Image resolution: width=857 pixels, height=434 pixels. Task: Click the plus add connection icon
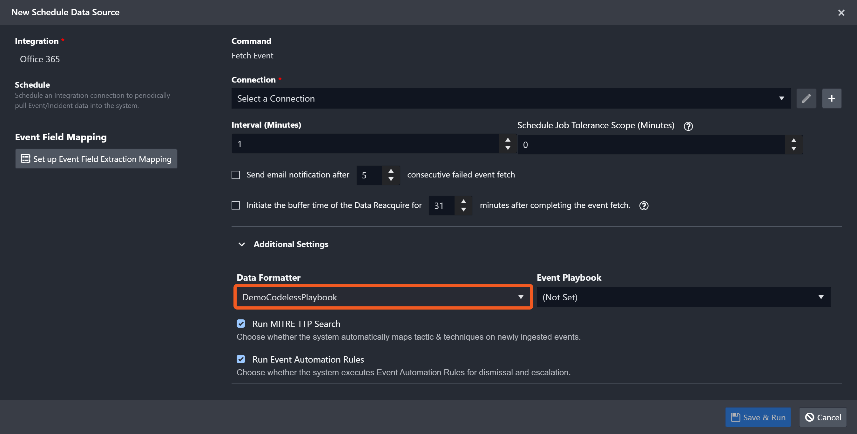pos(831,98)
